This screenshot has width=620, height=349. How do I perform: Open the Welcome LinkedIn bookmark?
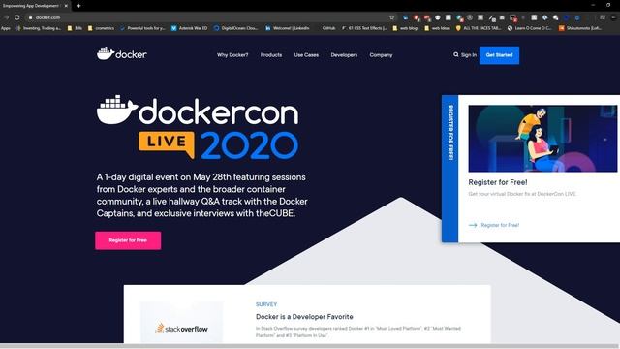point(288,28)
